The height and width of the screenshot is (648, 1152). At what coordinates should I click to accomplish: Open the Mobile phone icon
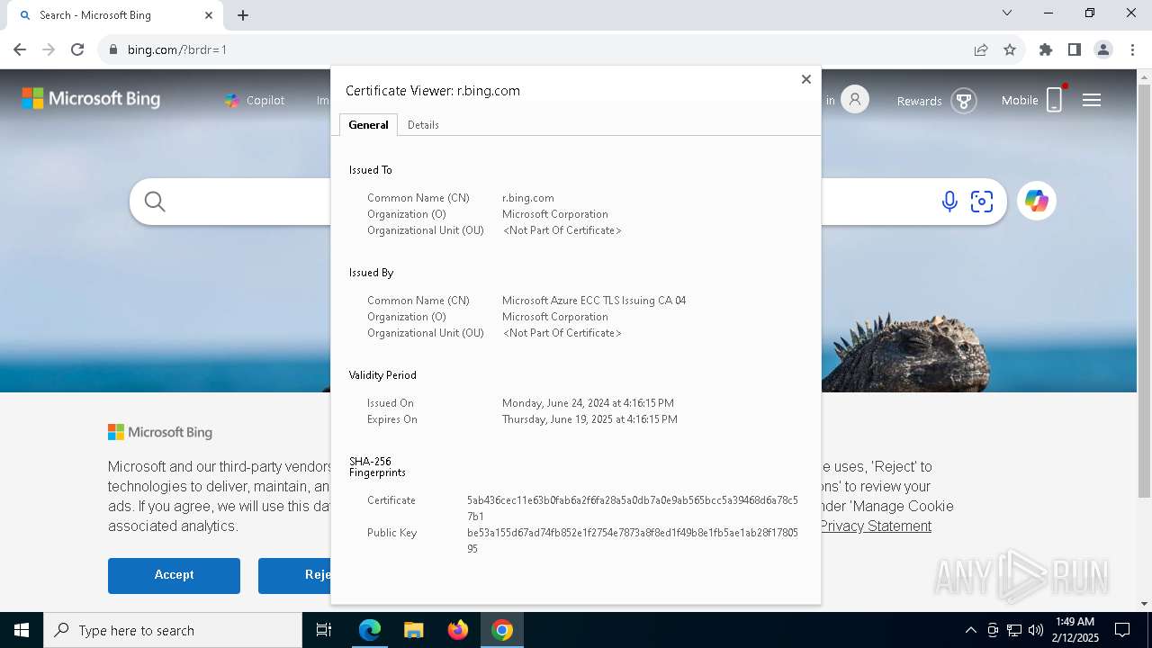(1055, 99)
